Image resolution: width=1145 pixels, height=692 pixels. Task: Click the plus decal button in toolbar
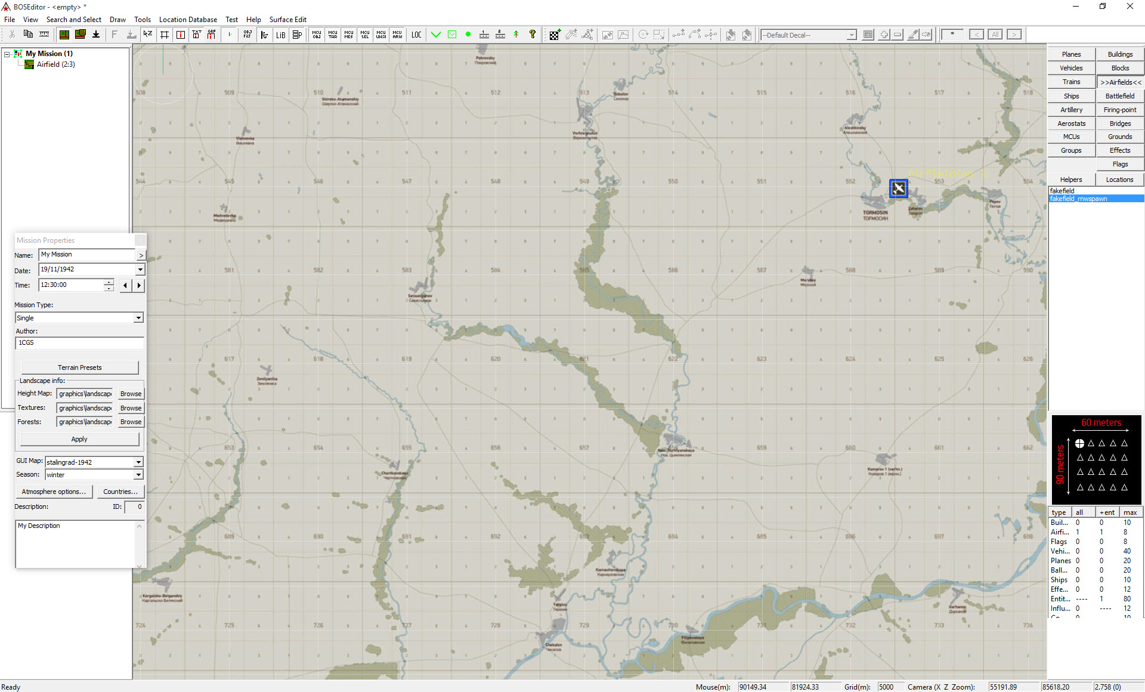884,35
